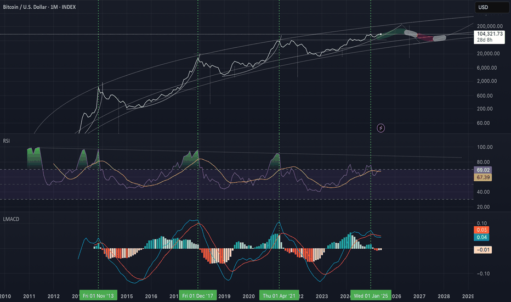Click the 2011 label on time axis
511x302 pixels.
[x=29, y=297]
